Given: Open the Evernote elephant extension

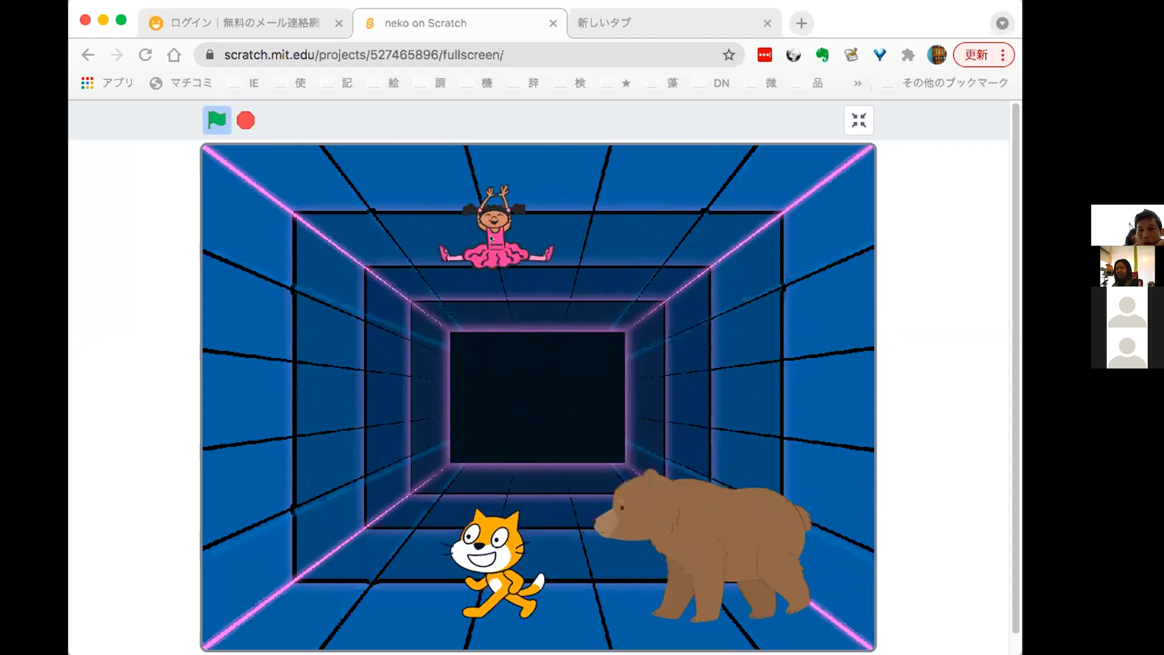Looking at the screenshot, I should click(822, 55).
